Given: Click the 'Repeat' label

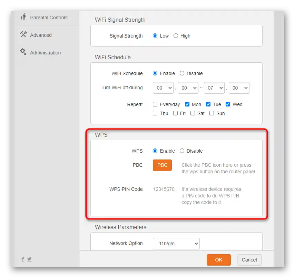Looking at the screenshot, I should click(135, 104).
